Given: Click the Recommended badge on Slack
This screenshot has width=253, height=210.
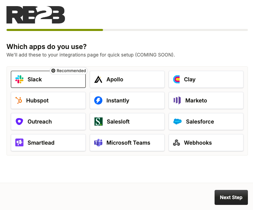Looking at the screenshot, I should (x=69, y=71).
